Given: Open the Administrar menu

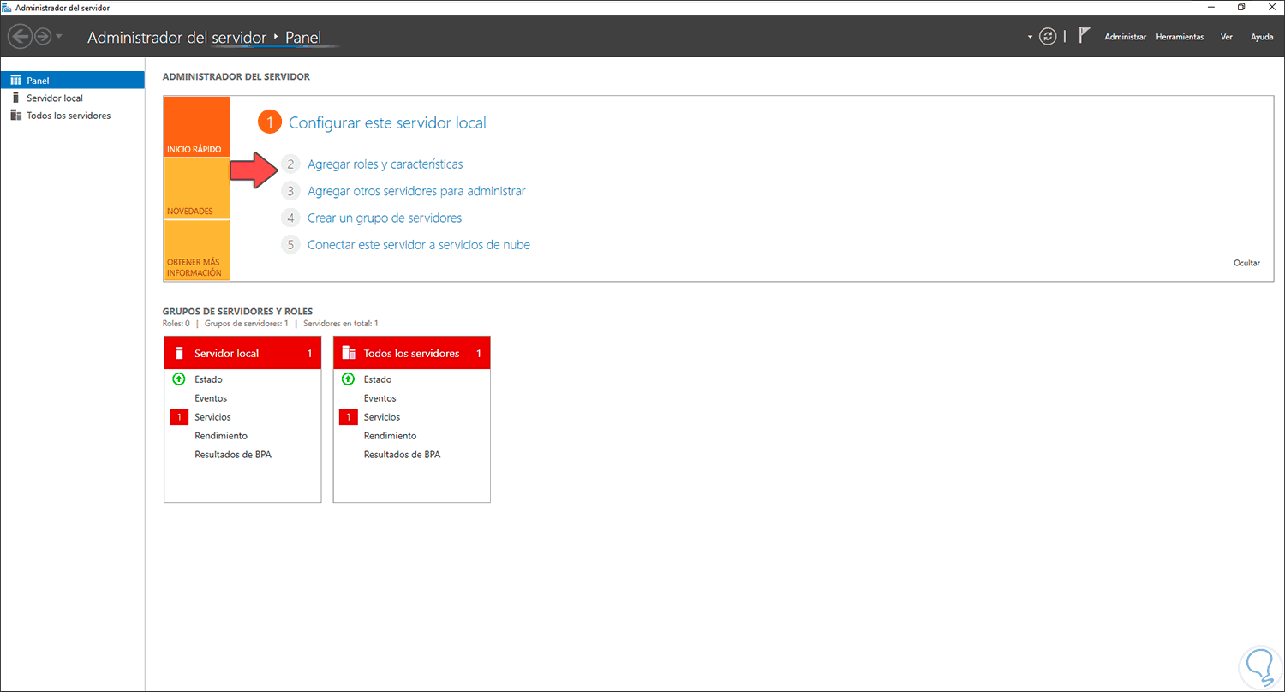Looking at the screenshot, I should coord(1125,37).
